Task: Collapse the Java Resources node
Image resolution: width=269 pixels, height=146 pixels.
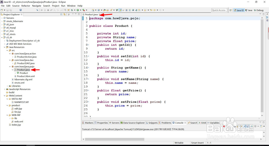Action: coord(5,47)
